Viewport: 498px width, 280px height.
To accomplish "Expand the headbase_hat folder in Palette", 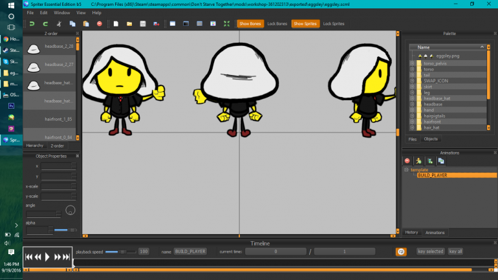I will [x=412, y=98].
